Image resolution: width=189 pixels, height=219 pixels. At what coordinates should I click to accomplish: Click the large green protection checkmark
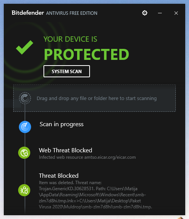(x=25, y=47)
